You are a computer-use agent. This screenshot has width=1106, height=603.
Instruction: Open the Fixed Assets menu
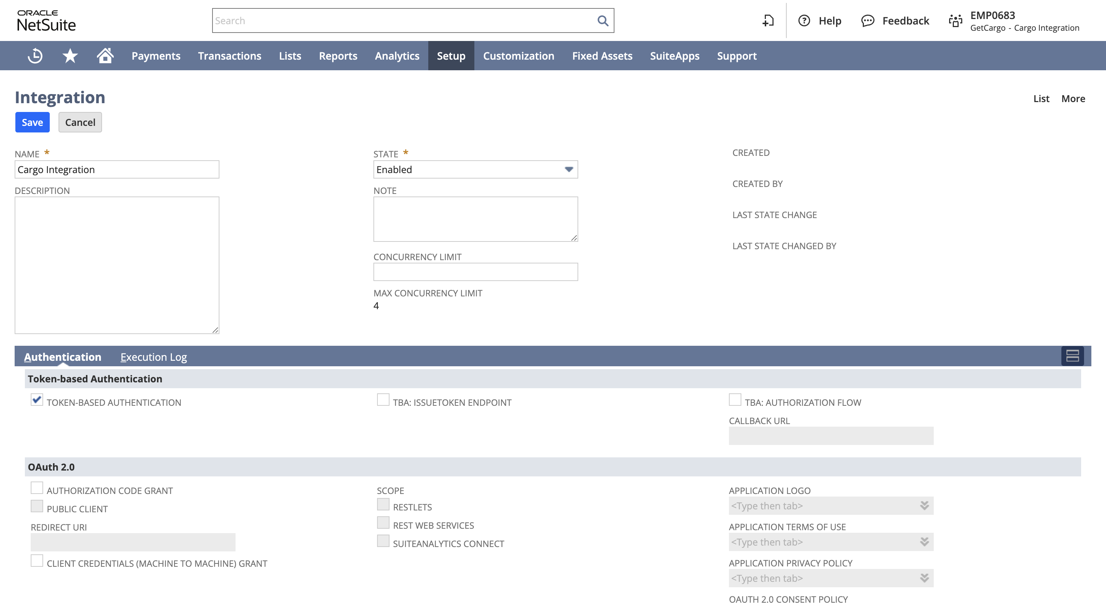602,56
